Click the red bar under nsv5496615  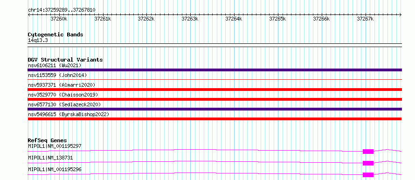[214, 119]
